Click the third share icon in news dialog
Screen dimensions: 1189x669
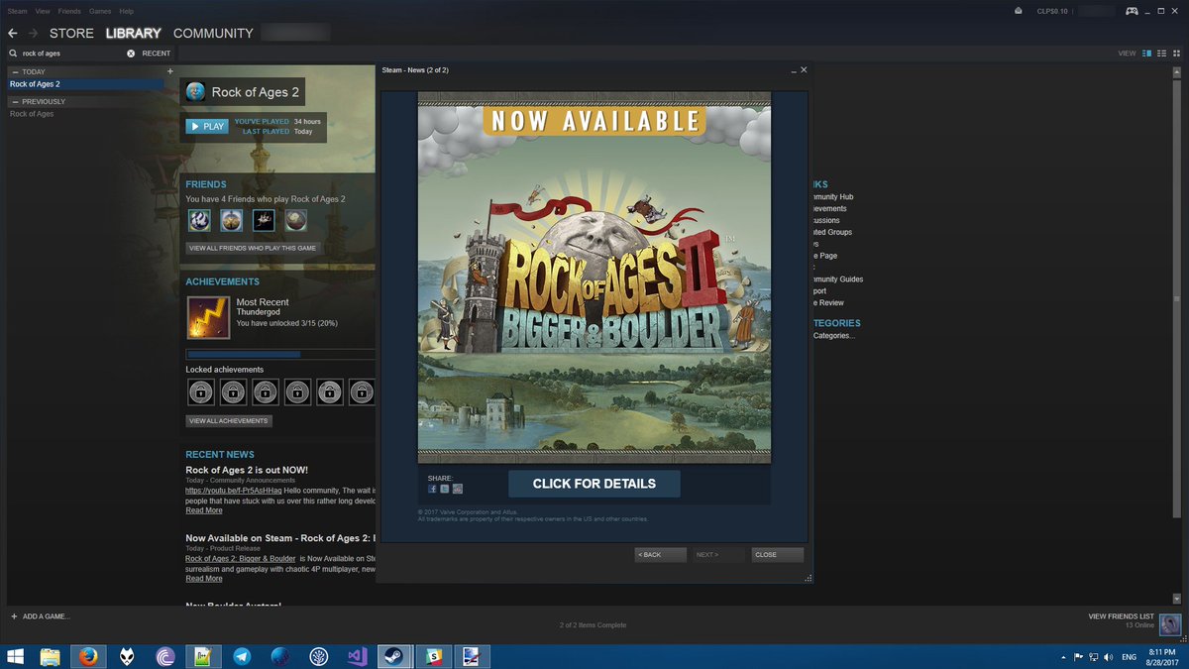point(458,489)
